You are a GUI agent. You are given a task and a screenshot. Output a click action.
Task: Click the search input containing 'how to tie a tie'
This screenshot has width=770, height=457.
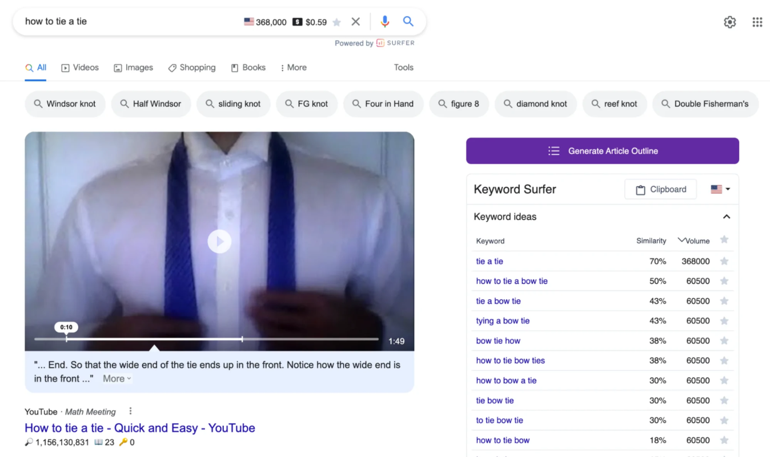(131, 22)
